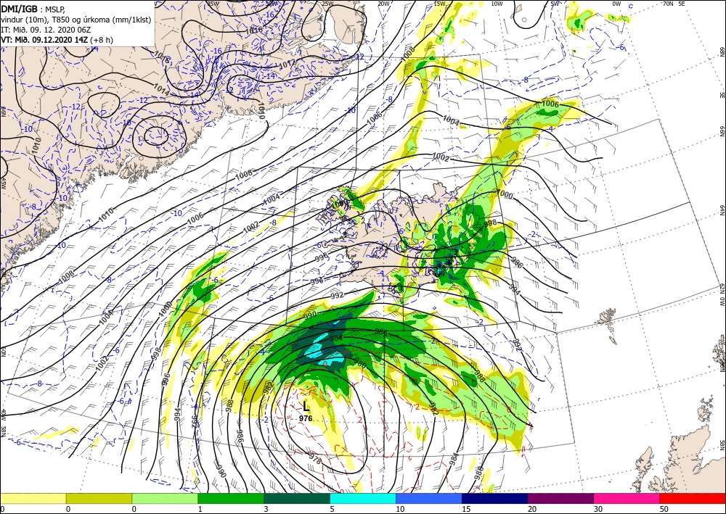Viewport: 726px width, 514px height.
Task: Select the dark green legend swatch
Action: (297, 498)
